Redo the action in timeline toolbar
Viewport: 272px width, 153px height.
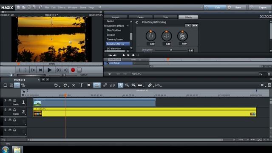pyautogui.click(x=65, y=85)
